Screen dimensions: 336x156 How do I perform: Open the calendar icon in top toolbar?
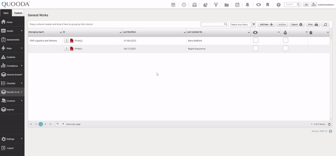tap(173, 5)
